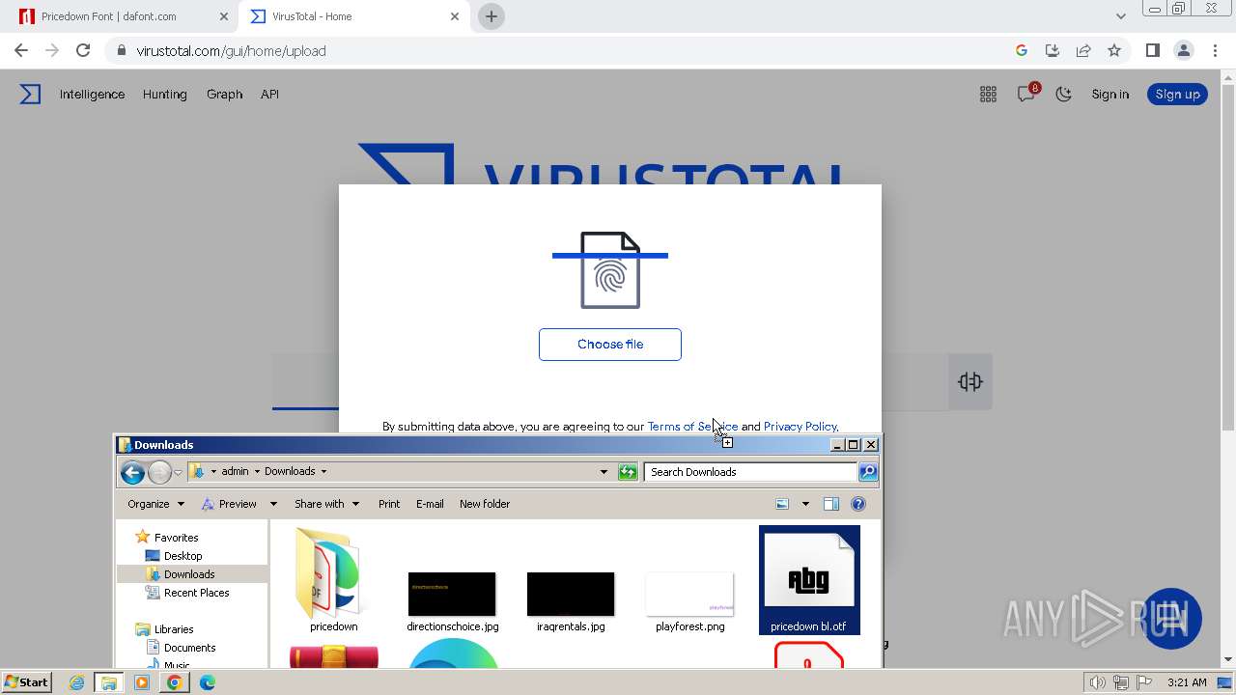Open the view options dropdown arrow
The height and width of the screenshot is (695, 1236).
coord(805,504)
